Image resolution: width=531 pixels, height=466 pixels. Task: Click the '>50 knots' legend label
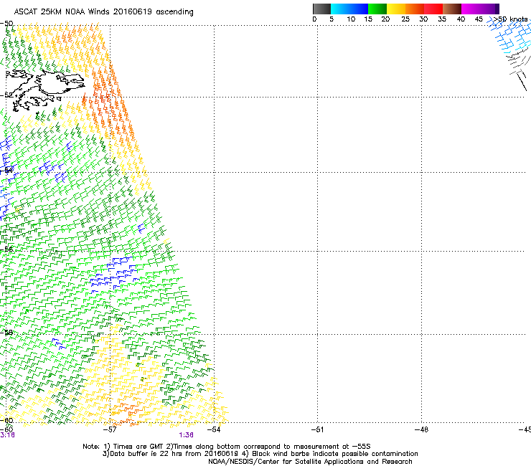click(510, 19)
